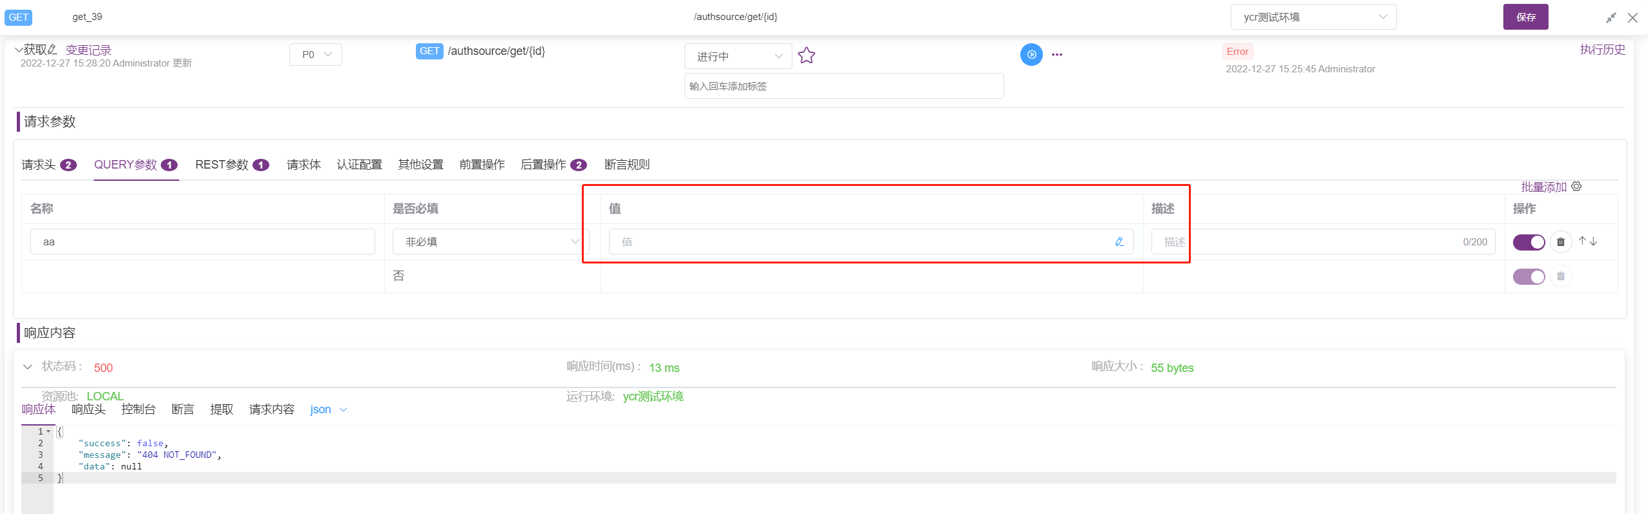Open the 其他设置 tab
1648x514 pixels.
pyautogui.click(x=420, y=165)
